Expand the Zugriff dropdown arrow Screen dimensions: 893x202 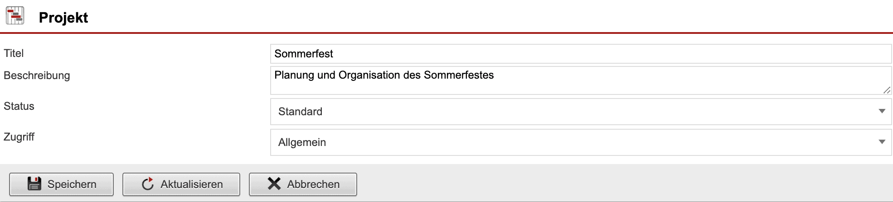pyautogui.click(x=882, y=142)
